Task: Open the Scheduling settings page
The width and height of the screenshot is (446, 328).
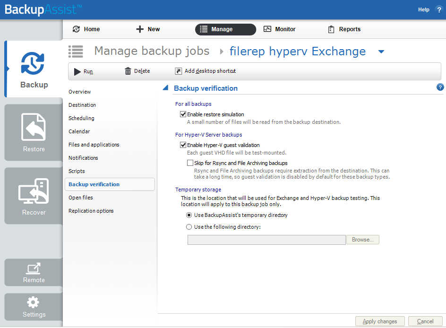Action: tap(81, 118)
